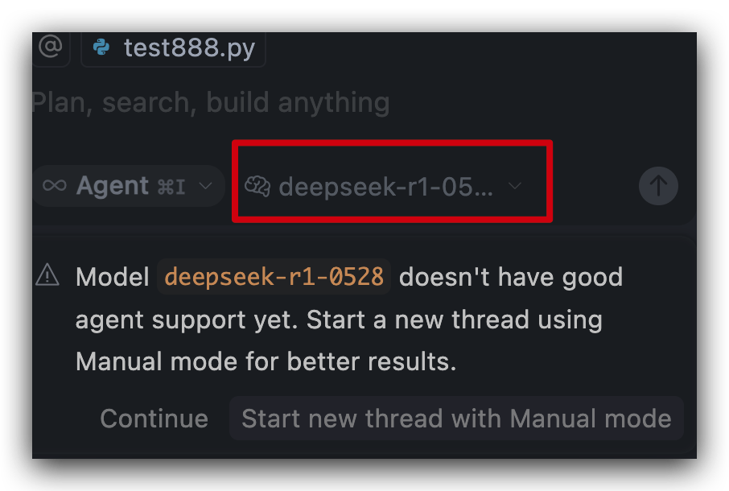The image size is (729, 491).
Task: Click the Agent label text
Action: [x=113, y=186]
